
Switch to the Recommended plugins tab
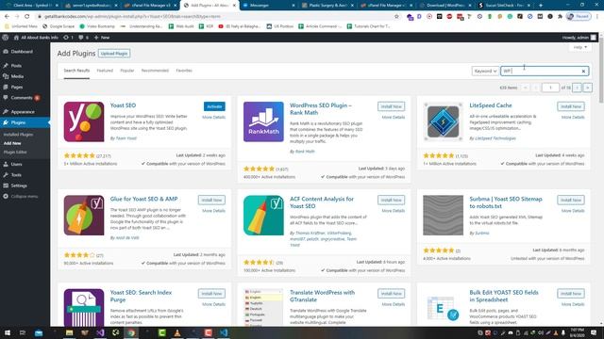[155, 71]
